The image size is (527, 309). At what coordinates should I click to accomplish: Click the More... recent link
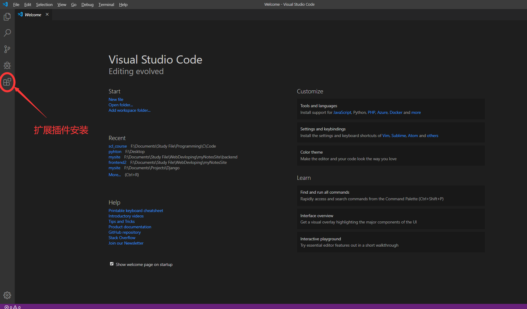(115, 175)
